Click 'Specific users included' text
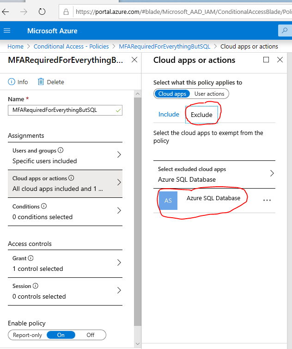This screenshot has width=292, height=349. coord(44,161)
